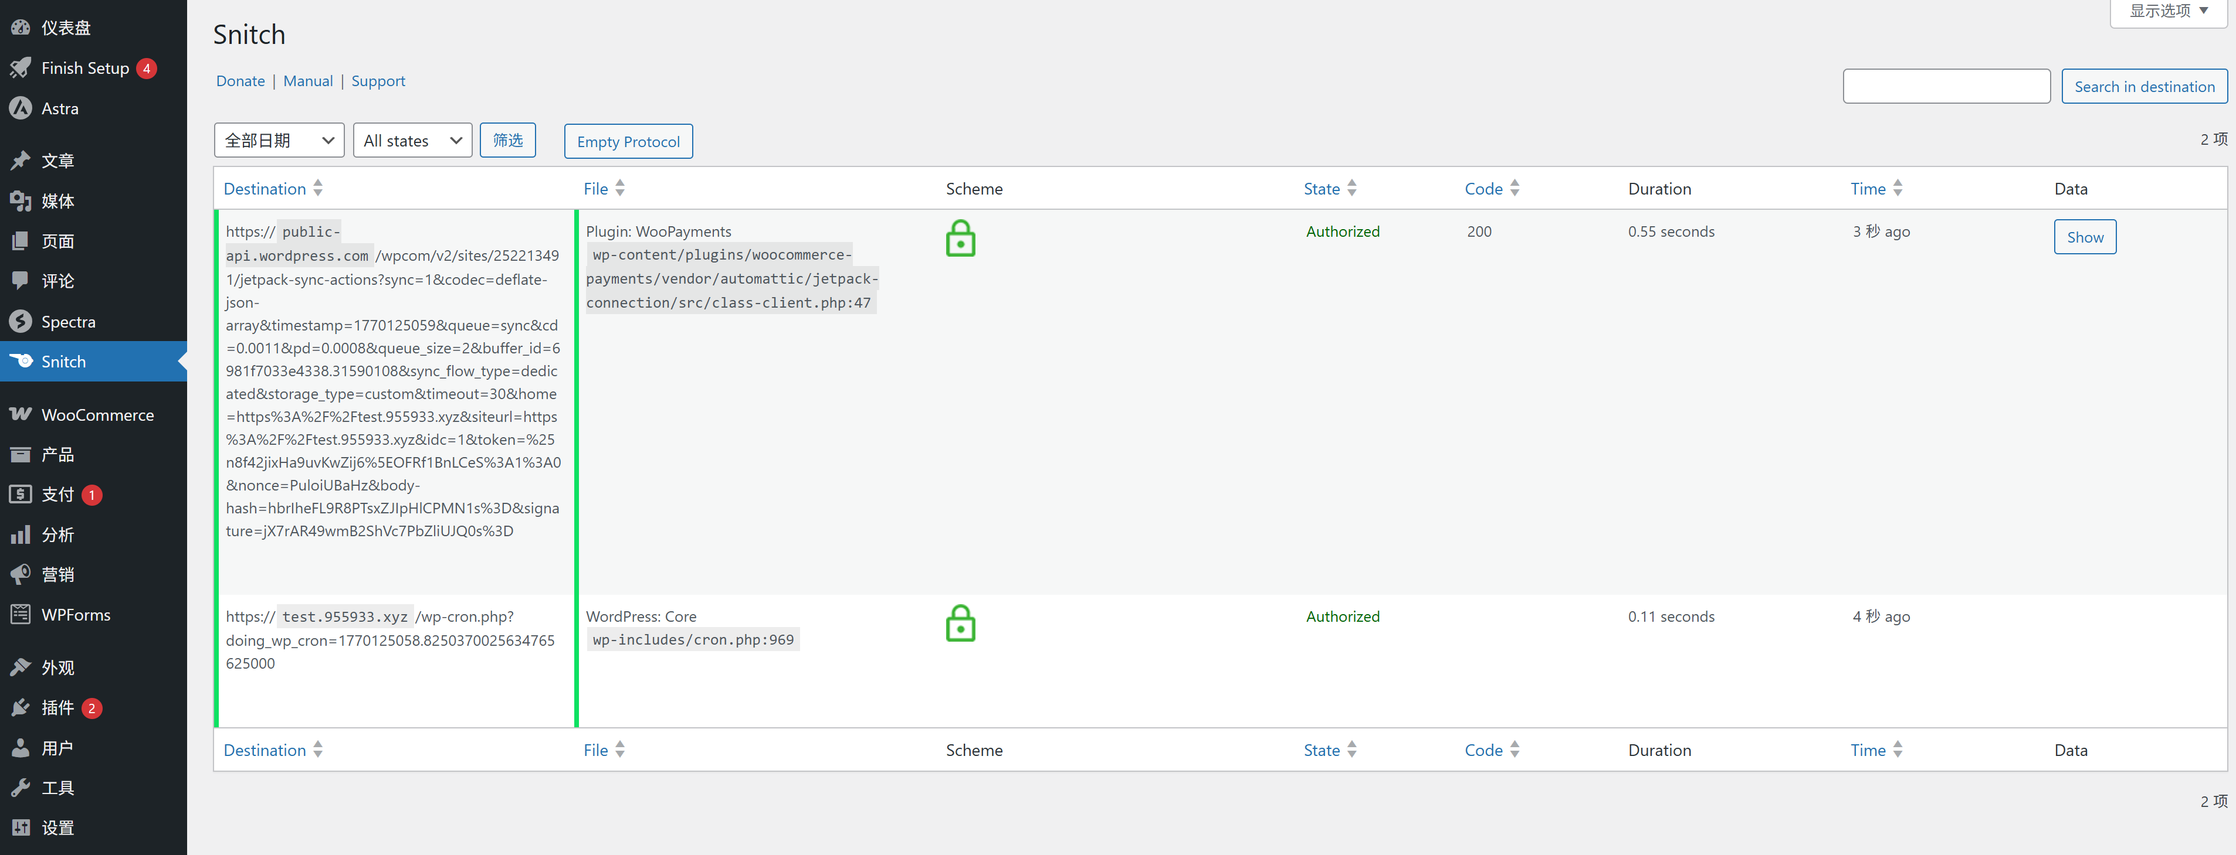Expand the All states dropdown
Screen dimensions: 2236x855
[x=412, y=141]
